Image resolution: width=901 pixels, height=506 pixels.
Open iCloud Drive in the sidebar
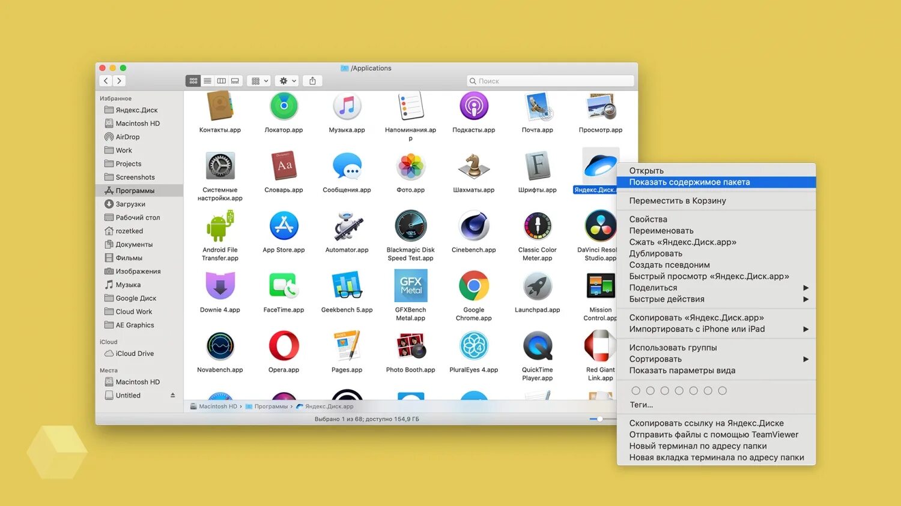tap(139, 353)
